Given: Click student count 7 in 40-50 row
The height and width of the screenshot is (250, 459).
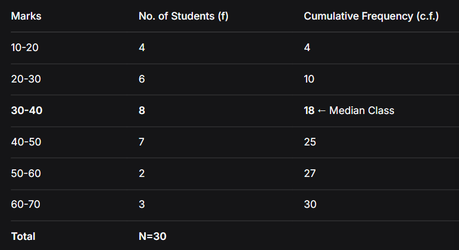Looking at the screenshot, I should tap(142, 142).
